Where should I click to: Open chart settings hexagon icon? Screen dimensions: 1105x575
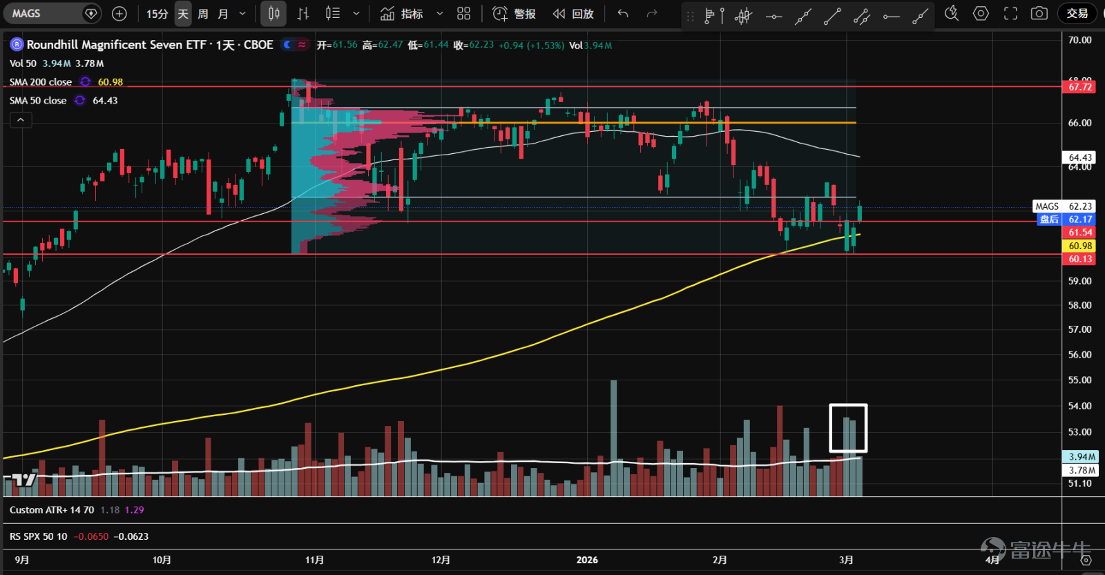(x=981, y=13)
